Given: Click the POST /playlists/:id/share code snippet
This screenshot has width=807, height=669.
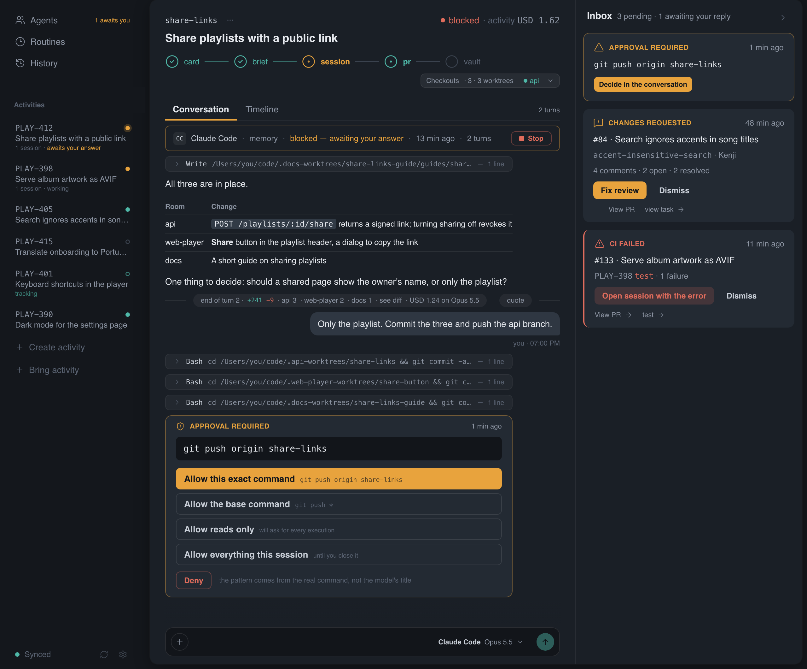Looking at the screenshot, I should pos(274,224).
